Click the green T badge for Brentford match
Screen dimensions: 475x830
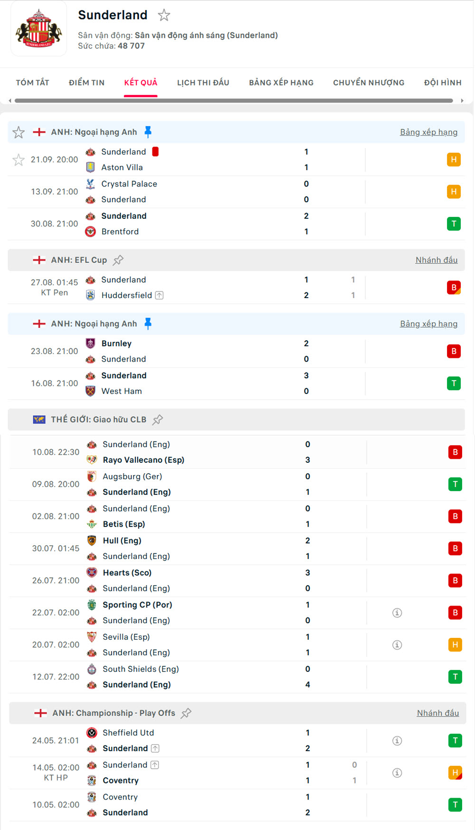pos(454,224)
